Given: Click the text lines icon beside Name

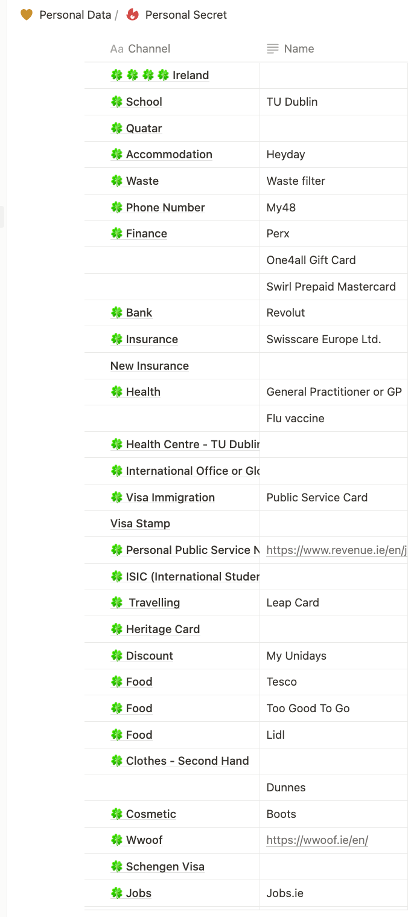Looking at the screenshot, I should (x=273, y=49).
